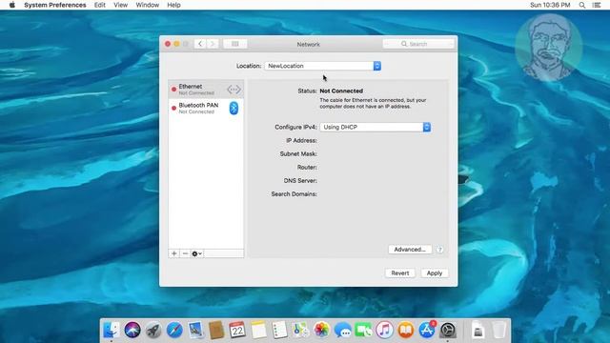Viewport: 610px width, 343px height.
Task: Open the Reminders list icon in Dock
Action: 279,331
